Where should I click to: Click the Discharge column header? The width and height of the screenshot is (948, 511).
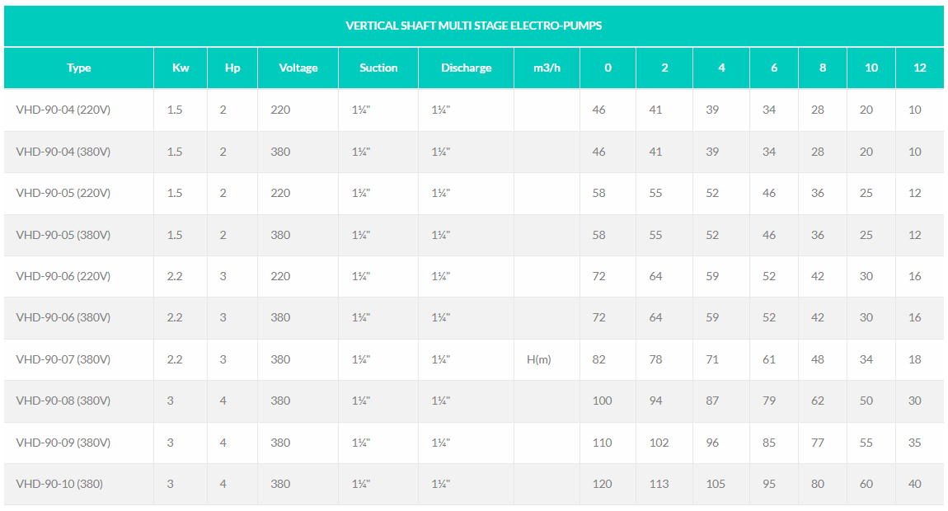(x=466, y=68)
